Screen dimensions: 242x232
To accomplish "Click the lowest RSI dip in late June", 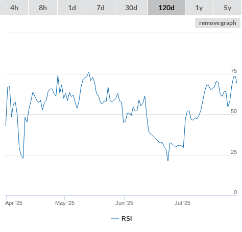I will point(168,161).
